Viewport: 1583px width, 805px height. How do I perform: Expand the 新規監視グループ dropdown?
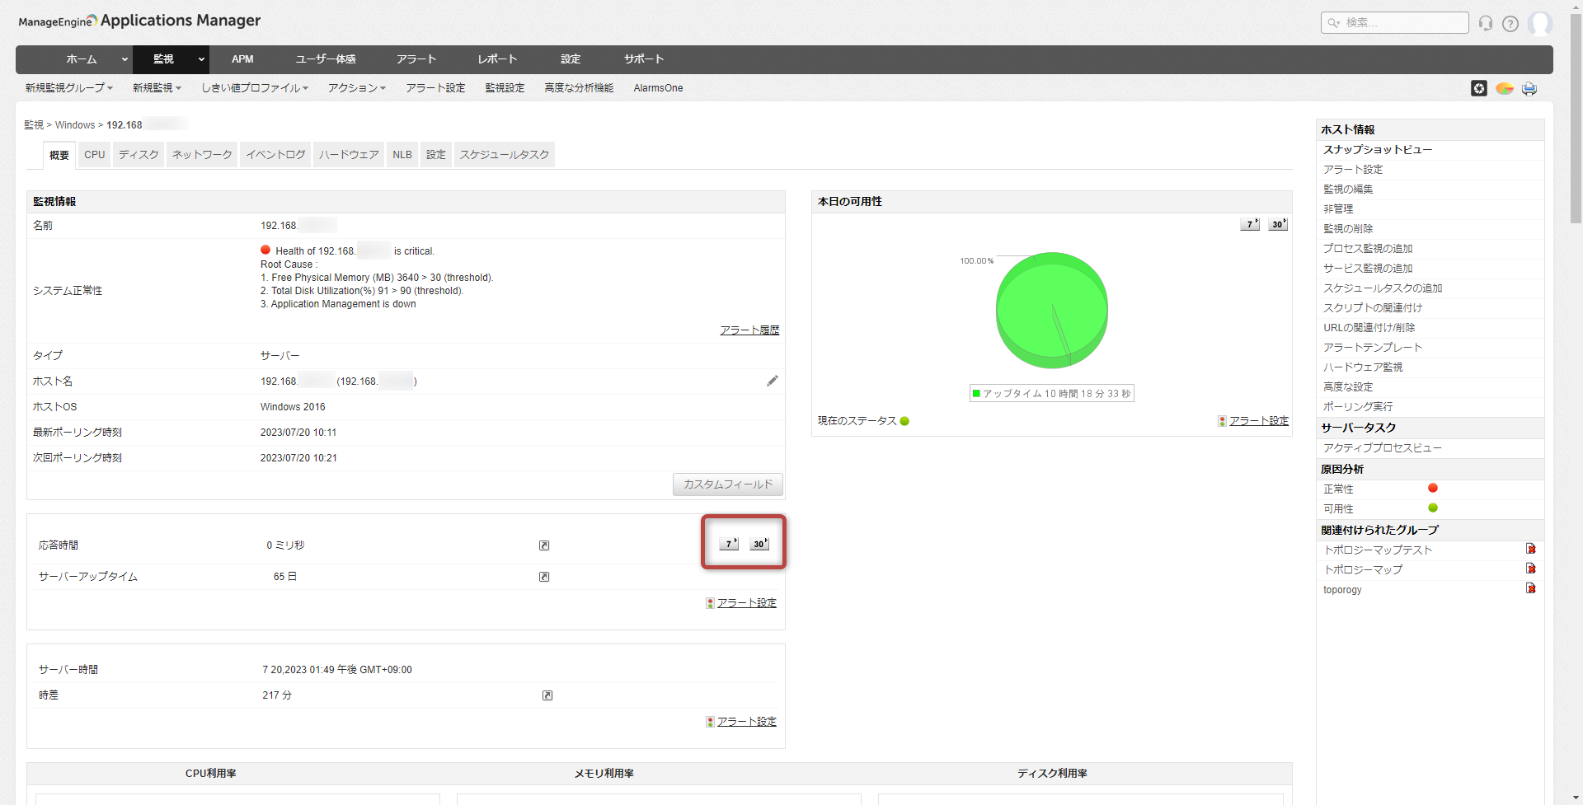68,88
